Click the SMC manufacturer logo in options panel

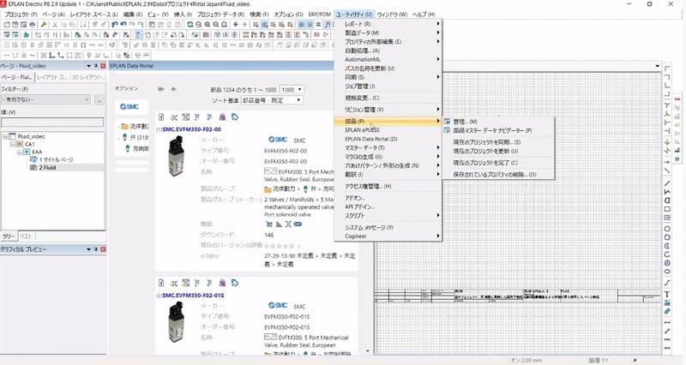(x=129, y=106)
